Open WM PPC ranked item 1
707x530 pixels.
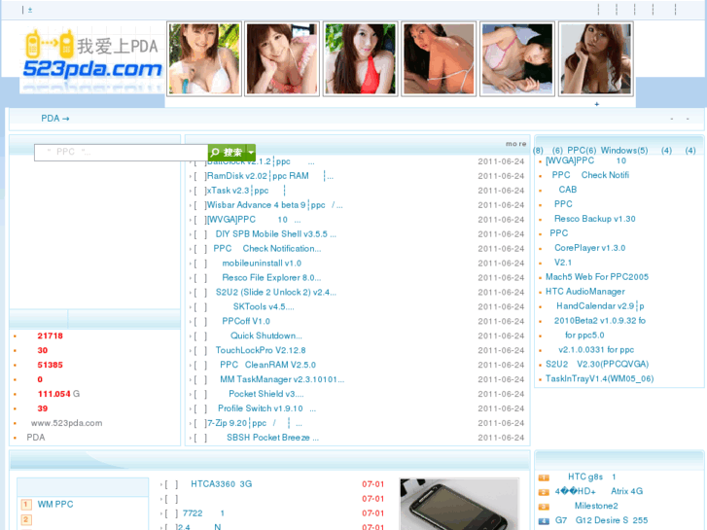[55, 505]
